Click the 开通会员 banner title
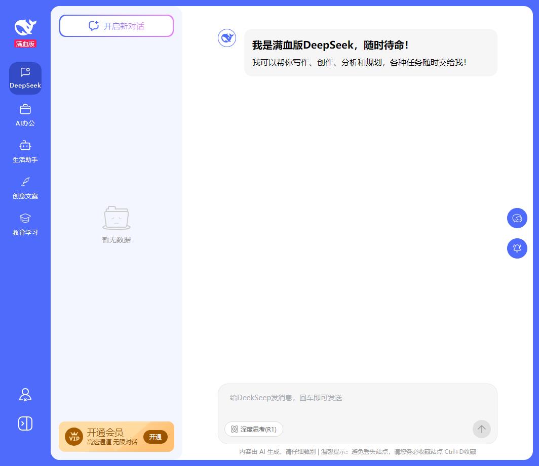 (x=105, y=432)
